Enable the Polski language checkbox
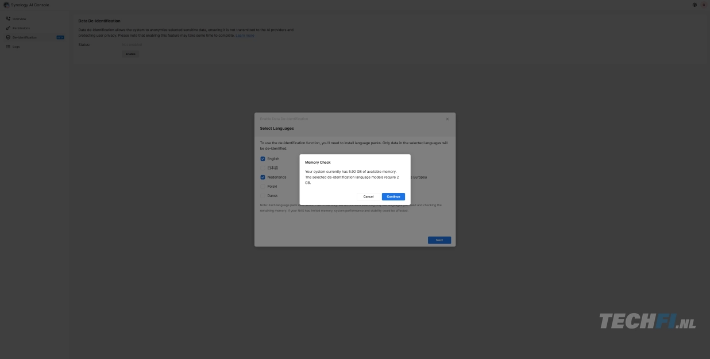 click(263, 186)
